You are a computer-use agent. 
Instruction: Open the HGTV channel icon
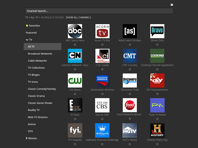(x=129, y=130)
